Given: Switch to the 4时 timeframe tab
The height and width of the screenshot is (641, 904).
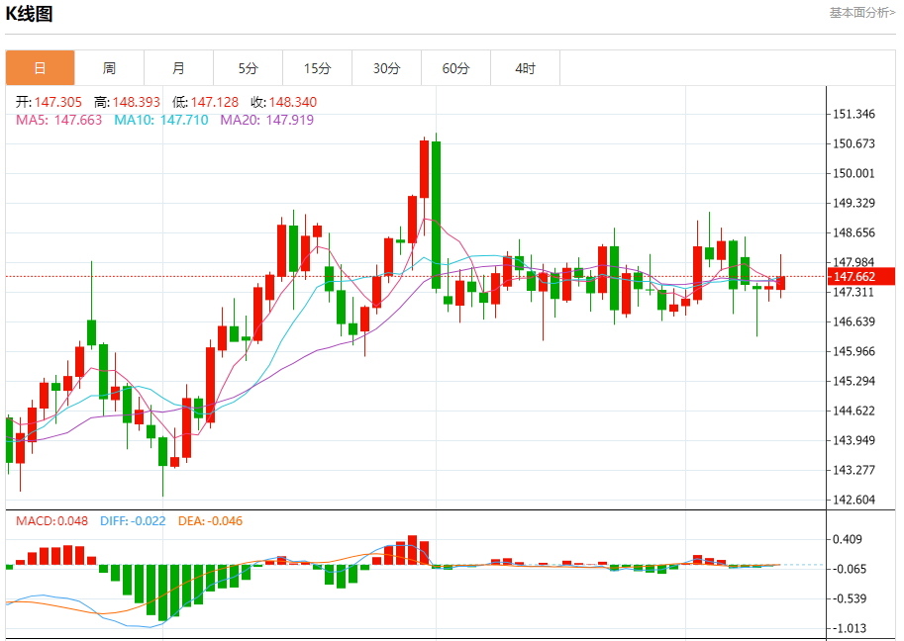Looking at the screenshot, I should 526,68.
